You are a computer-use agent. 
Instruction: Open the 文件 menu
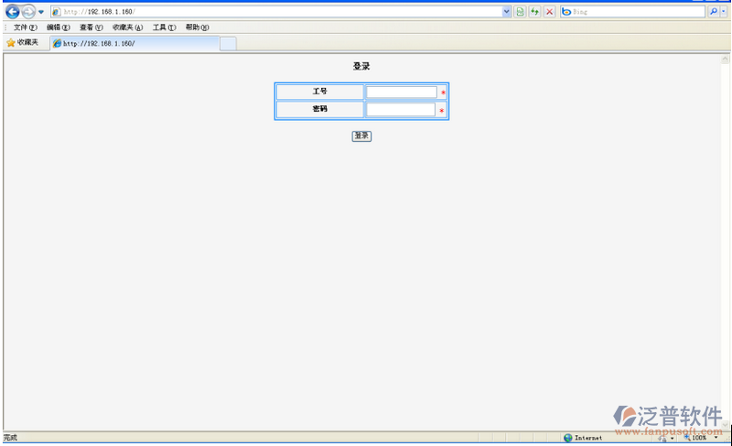pos(26,27)
